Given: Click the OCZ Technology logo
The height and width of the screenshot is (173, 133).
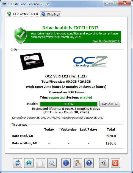Looking at the screenshot, I should point(90,62).
